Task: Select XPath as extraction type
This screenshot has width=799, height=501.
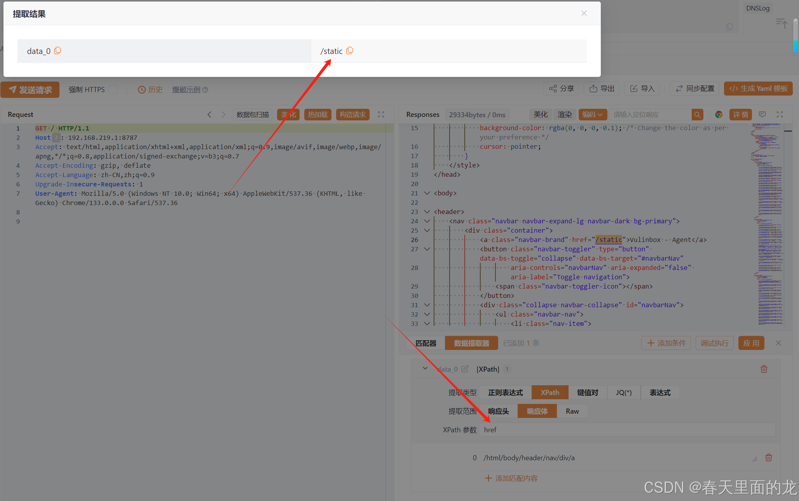Action: point(550,393)
